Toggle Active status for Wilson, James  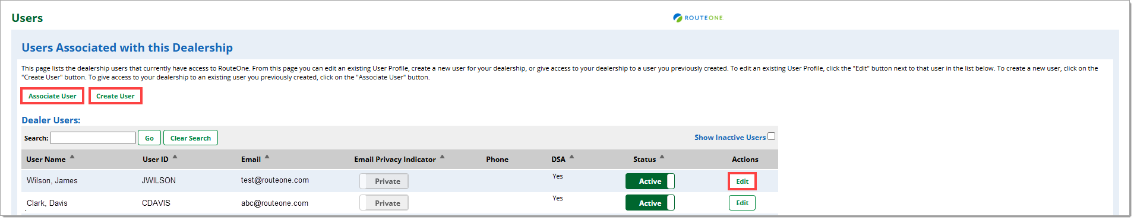coord(650,181)
